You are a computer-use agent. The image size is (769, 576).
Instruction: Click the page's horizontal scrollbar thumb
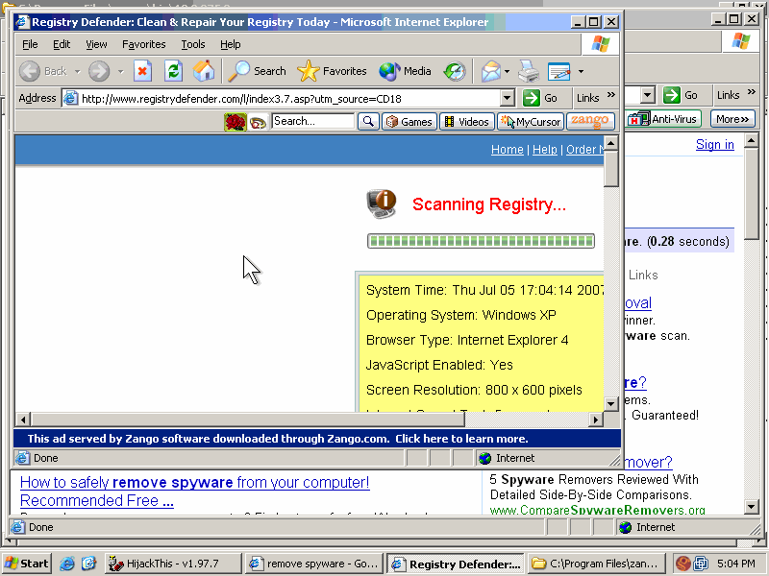tap(248, 420)
